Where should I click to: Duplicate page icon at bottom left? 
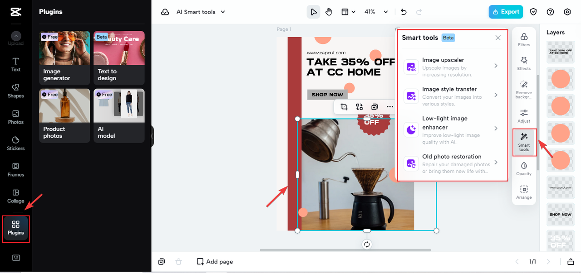162,262
